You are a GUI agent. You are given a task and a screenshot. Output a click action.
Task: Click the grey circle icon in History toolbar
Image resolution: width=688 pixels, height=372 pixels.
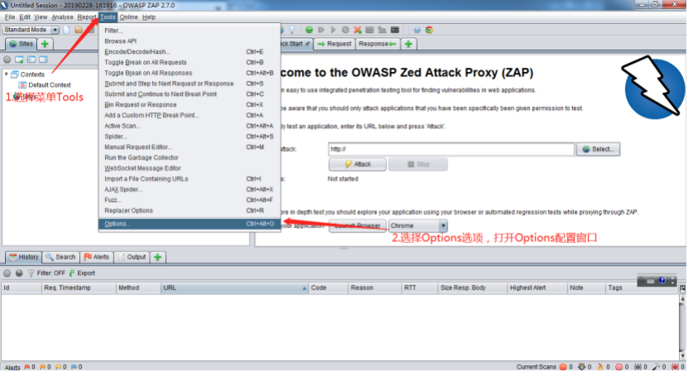coord(7,273)
